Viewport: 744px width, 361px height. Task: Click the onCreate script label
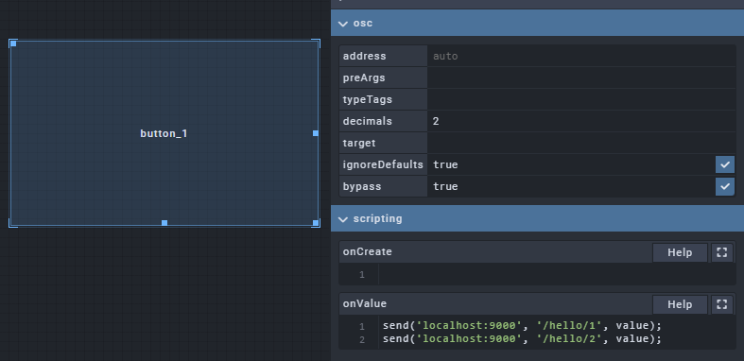click(x=367, y=252)
